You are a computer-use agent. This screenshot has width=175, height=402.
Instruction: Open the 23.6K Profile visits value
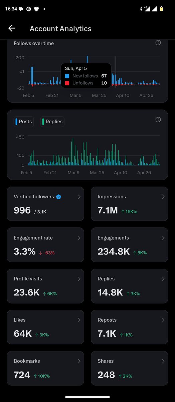[x=27, y=292]
